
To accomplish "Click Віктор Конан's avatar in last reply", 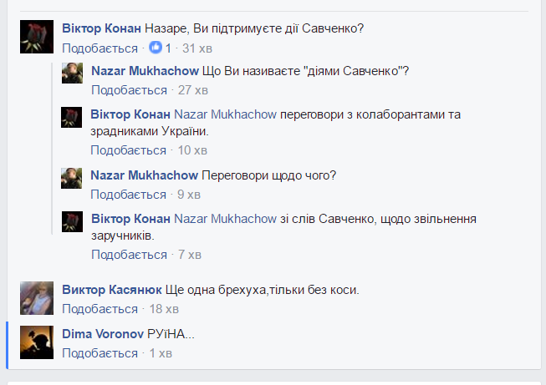I will coord(72,221).
